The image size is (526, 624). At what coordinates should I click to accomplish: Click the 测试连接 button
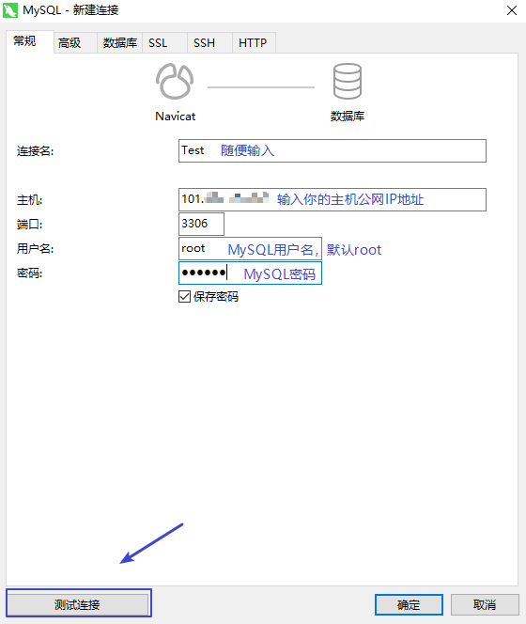coord(78,605)
